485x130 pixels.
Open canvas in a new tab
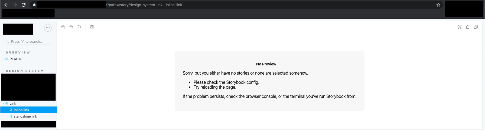(x=468, y=27)
